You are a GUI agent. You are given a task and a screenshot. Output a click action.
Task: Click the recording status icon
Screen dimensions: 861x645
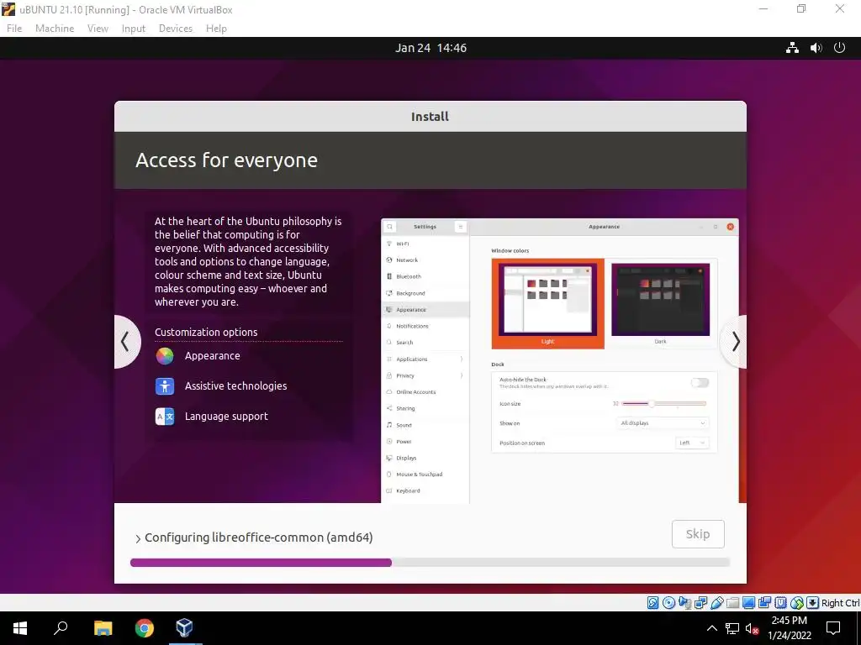coord(764,603)
